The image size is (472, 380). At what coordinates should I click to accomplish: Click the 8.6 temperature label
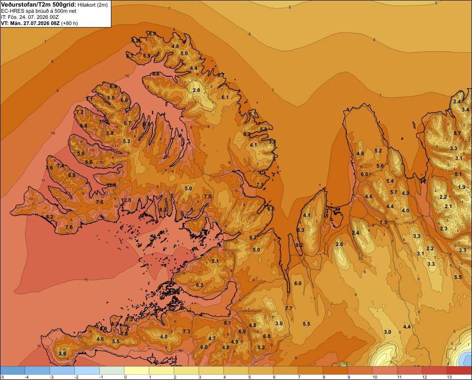click(156, 74)
